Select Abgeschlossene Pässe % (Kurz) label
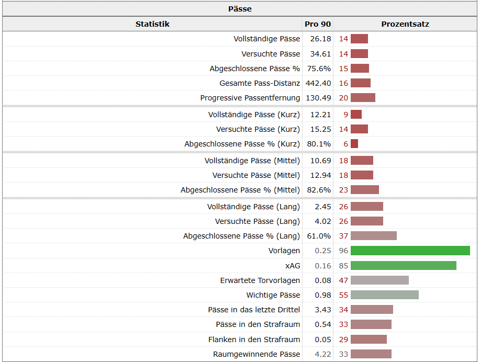The width and height of the screenshot is (480, 362). 242,144
